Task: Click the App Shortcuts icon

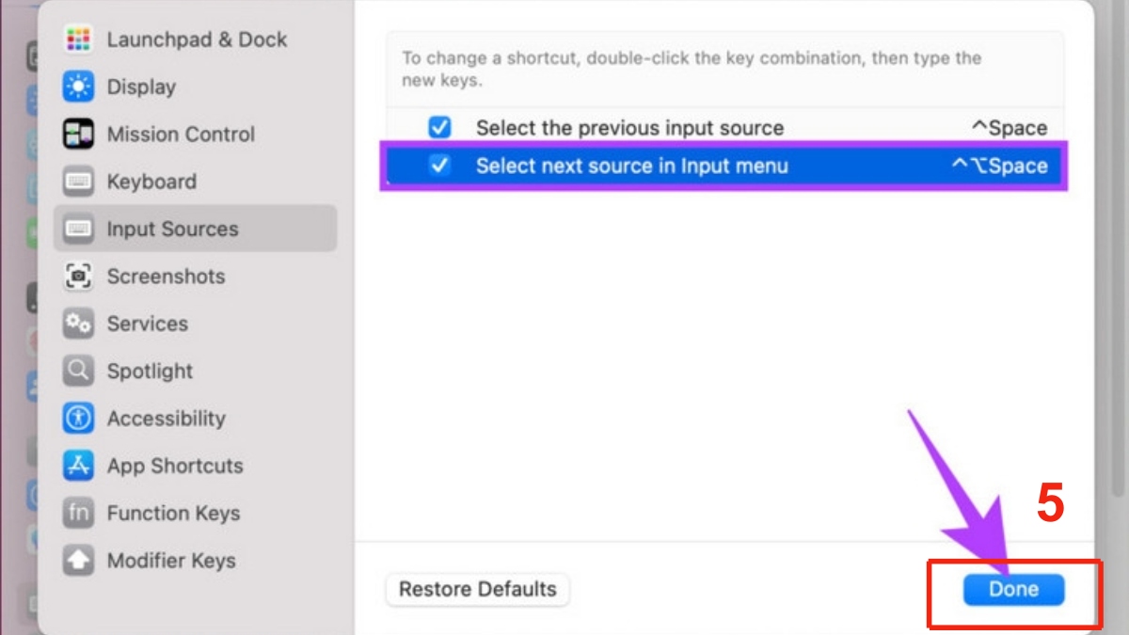Action: coord(78,466)
